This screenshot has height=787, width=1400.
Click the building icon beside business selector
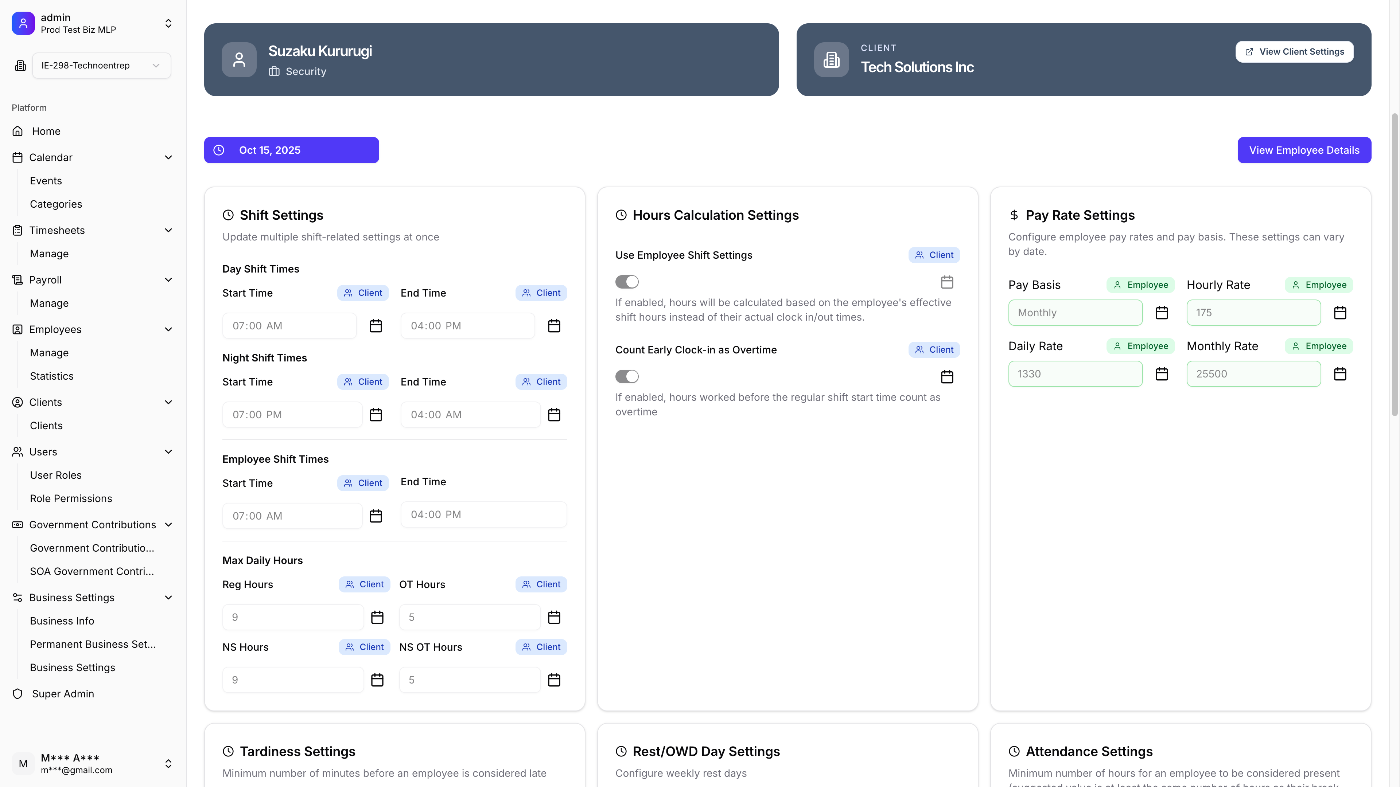point(20,66)
